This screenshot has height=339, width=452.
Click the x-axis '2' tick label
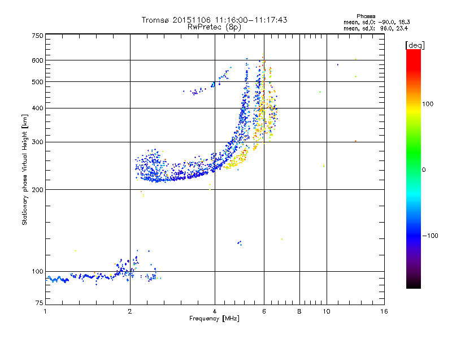(130, 311)
